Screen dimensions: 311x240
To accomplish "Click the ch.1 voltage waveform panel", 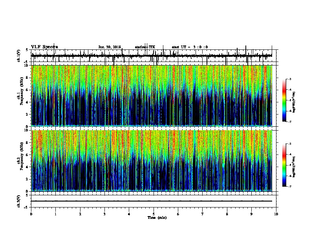I will click(154, 56).
